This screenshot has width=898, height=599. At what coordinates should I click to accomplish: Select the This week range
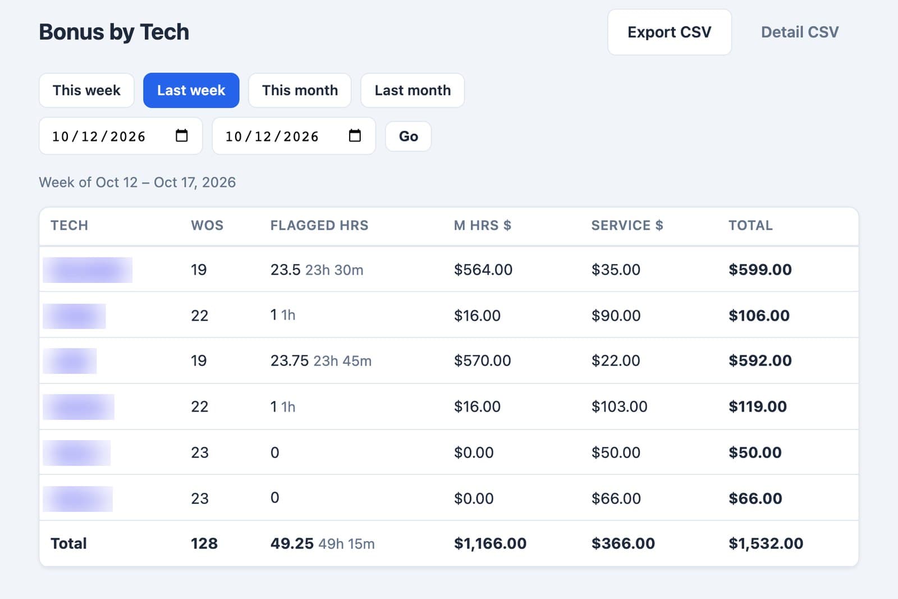86,90
